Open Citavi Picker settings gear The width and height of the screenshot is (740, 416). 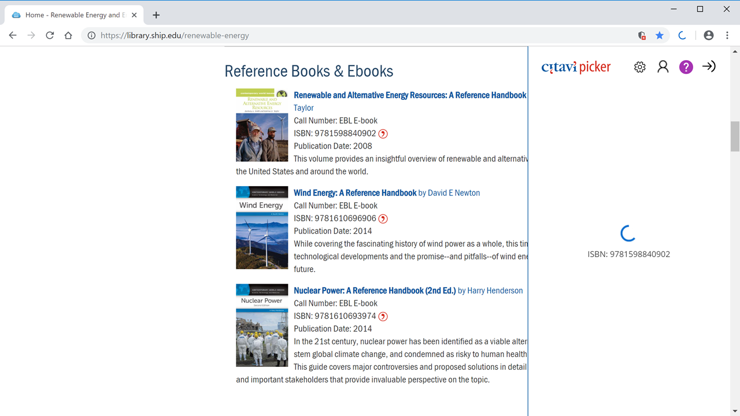[x=639, y=67]
